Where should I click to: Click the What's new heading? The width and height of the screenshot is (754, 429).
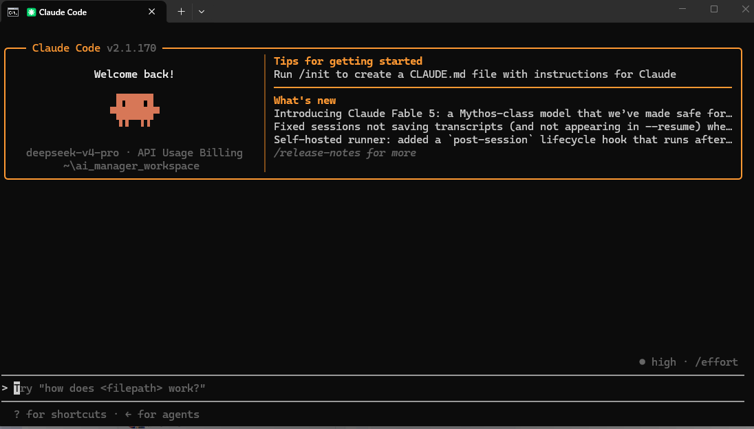[x=305, y=100]
